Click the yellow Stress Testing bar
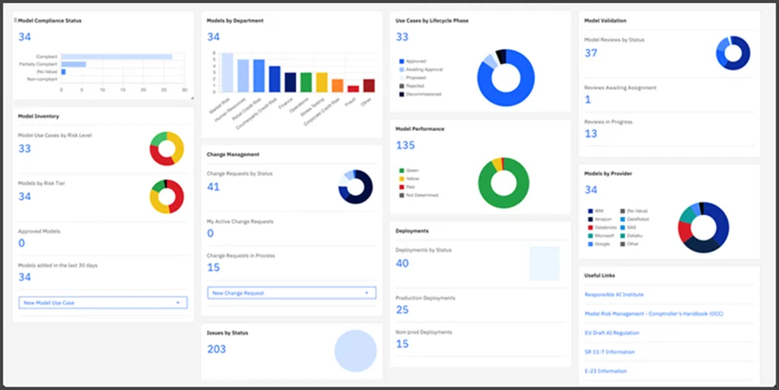The width and height of the screenshot is (779, 390). click(x=322, y=83)
